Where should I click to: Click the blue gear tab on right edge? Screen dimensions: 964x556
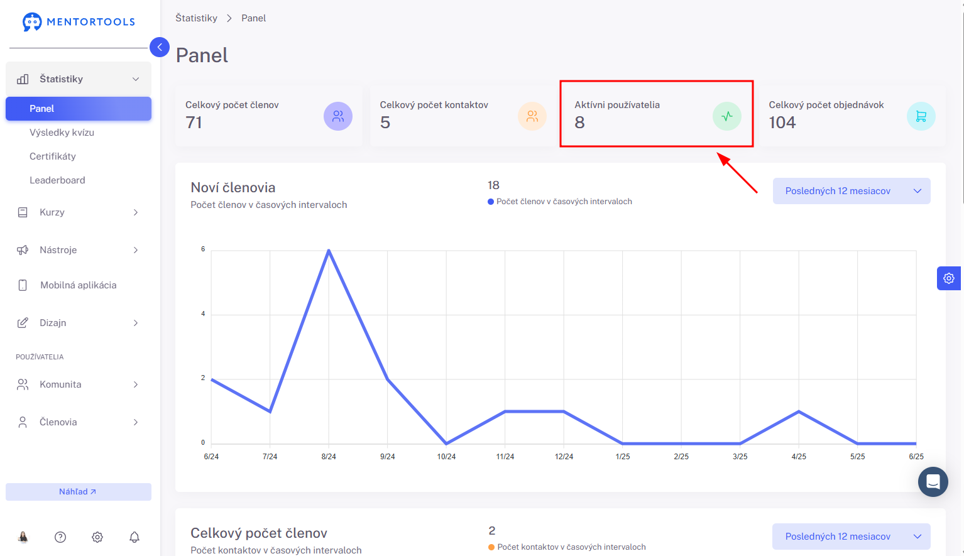coord(949,278)
